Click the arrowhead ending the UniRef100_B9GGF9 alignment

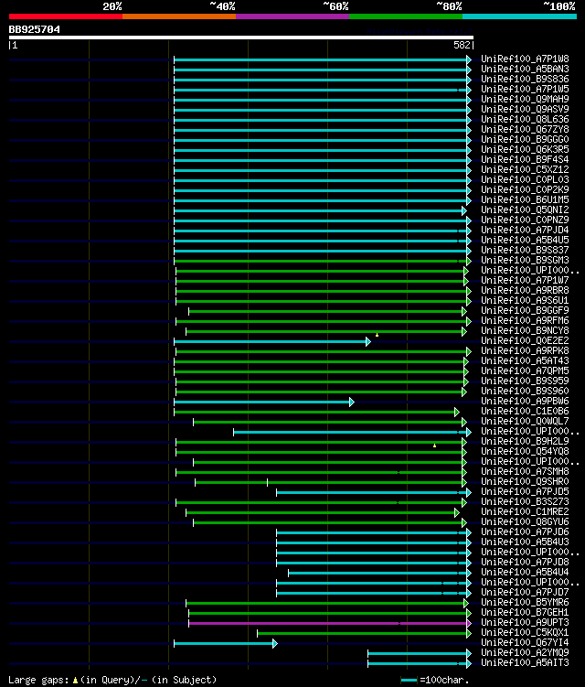point(464,312)
